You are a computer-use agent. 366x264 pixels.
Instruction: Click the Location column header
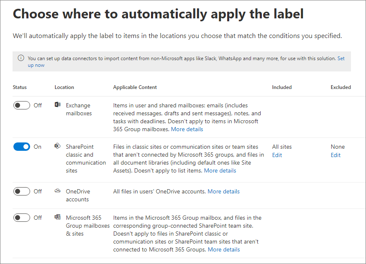(64, 87)
